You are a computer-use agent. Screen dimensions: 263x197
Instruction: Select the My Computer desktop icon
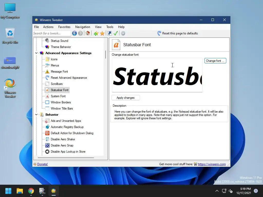(x=10, y=11)
